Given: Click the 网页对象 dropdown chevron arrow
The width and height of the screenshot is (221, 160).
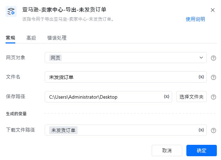Looking at the screenshot, I should coord(201,58).
